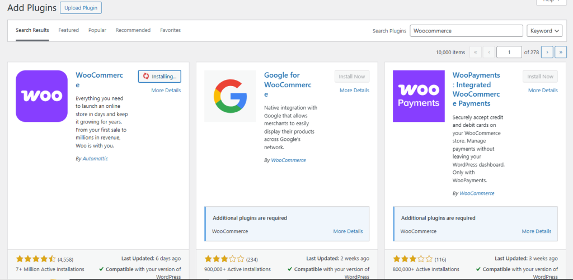This screenshot has width=573, height=280.
Task: Open the Recommended plugins tab
Action: click(x=133, y=30)
